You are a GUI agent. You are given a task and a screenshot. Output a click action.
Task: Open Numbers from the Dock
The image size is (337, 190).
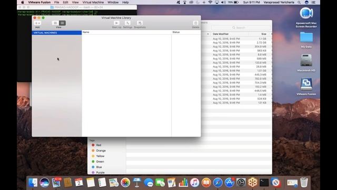(x=183, y=183)
